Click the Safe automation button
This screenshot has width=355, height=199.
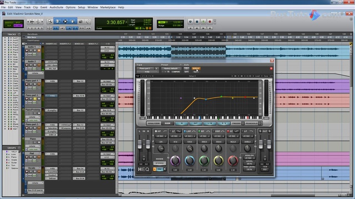pos(186,72)
